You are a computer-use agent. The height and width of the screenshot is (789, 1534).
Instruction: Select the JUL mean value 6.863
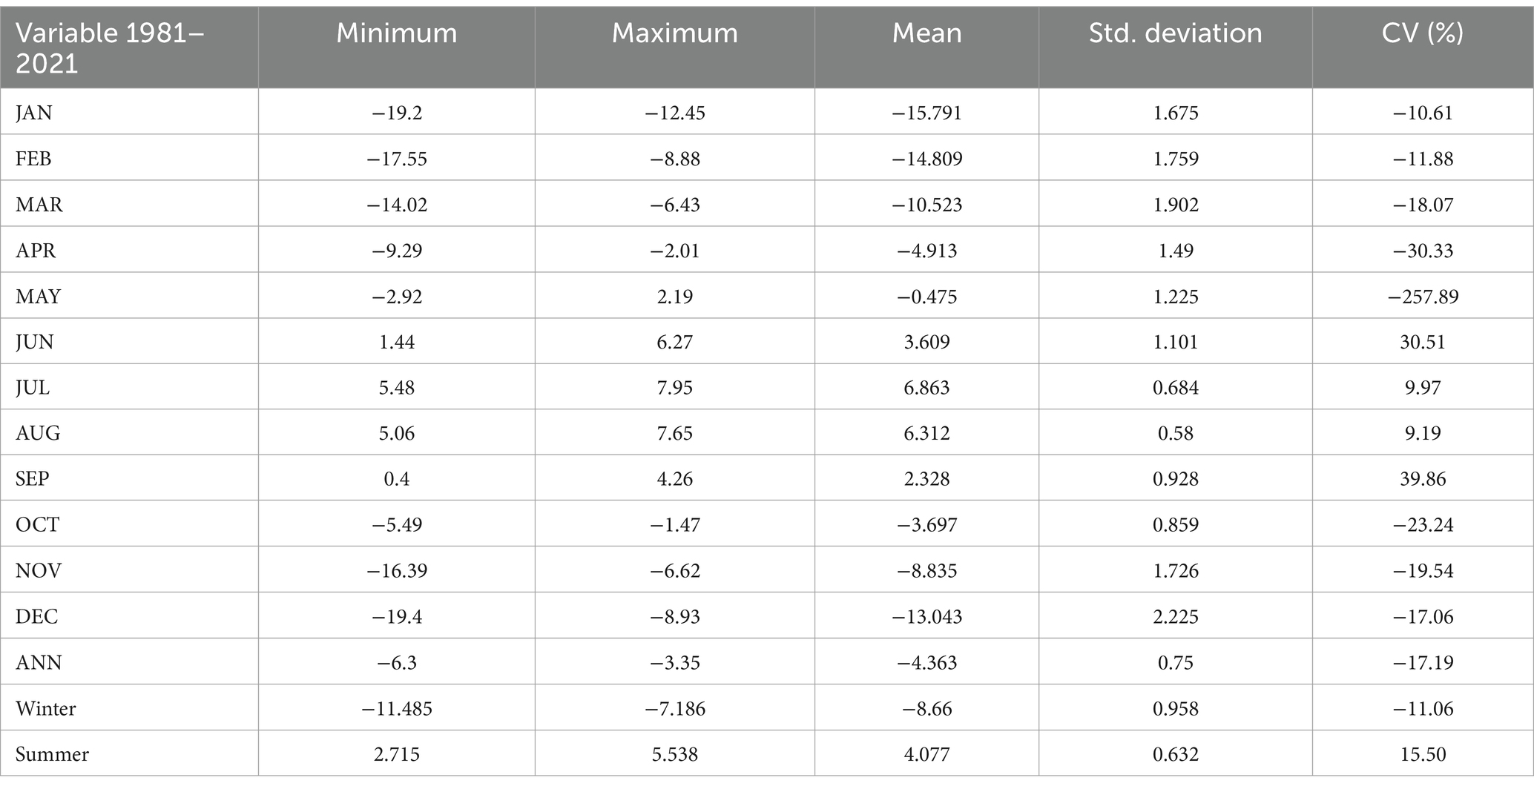coord(926,388)
